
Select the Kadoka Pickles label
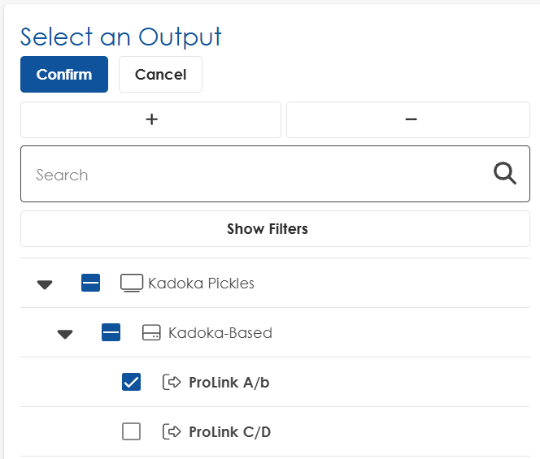[x=201, y=284]
